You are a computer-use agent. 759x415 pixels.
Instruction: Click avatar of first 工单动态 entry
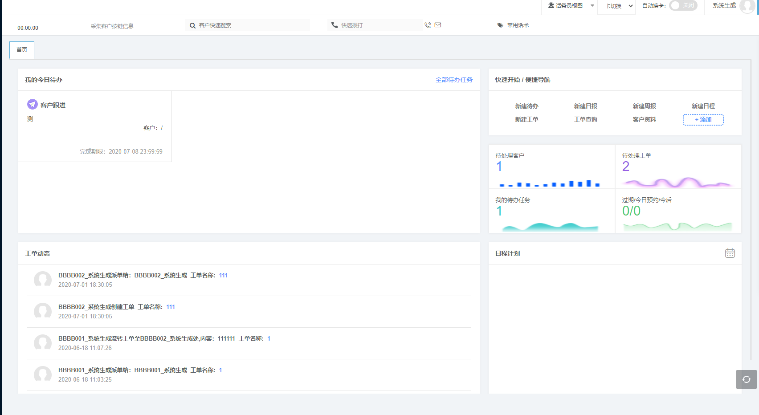pyautogui.click(x=43, y=280)
